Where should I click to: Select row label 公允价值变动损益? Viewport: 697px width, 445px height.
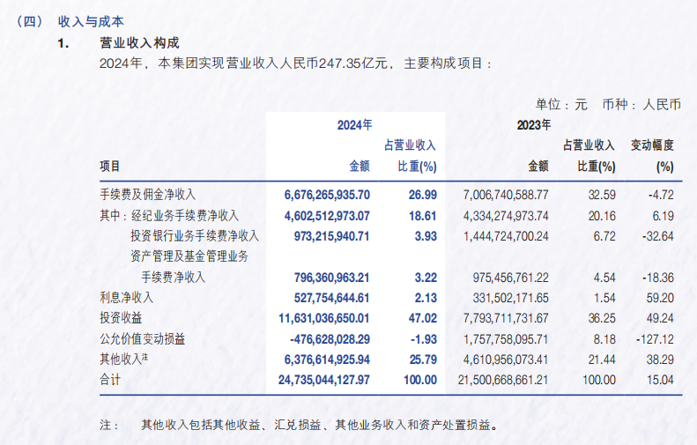(x=142, y=338)
